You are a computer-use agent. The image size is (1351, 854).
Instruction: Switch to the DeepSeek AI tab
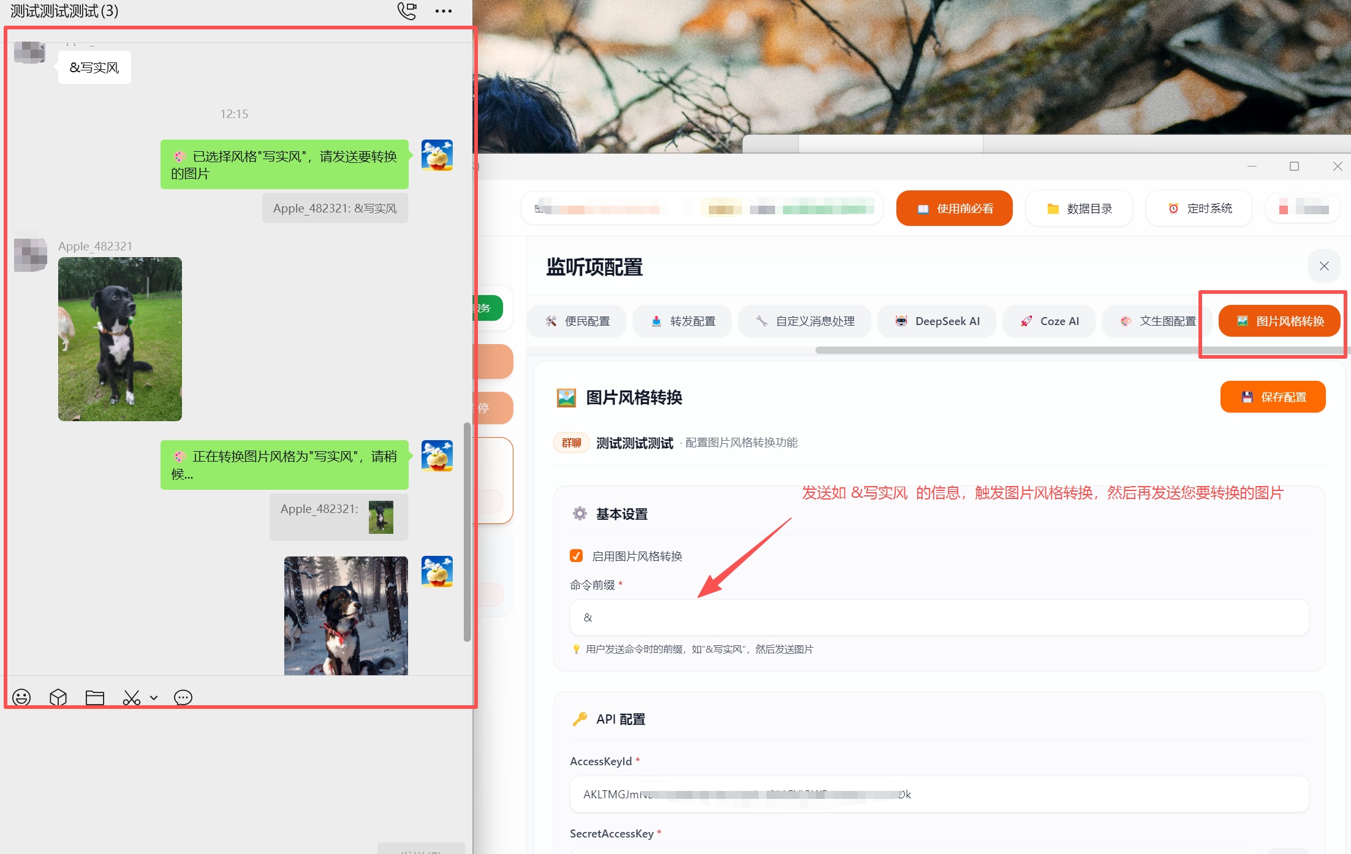coord(937,321)
